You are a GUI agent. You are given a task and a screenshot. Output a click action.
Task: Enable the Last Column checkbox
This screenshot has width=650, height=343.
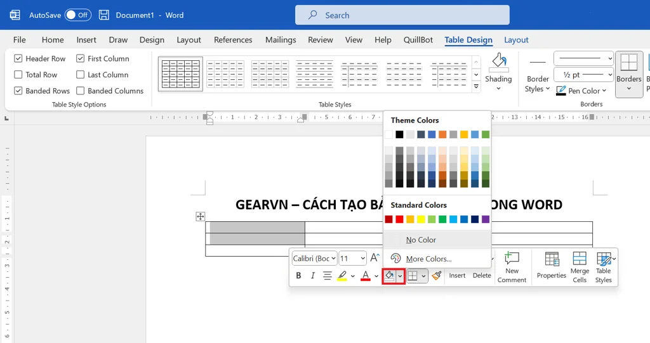(81, 75)
